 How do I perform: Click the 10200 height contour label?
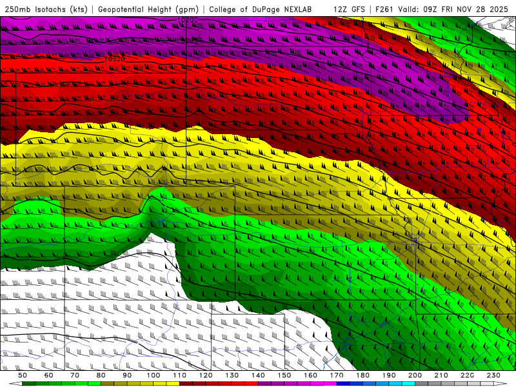pyautogui.click(x=188, y=20)
